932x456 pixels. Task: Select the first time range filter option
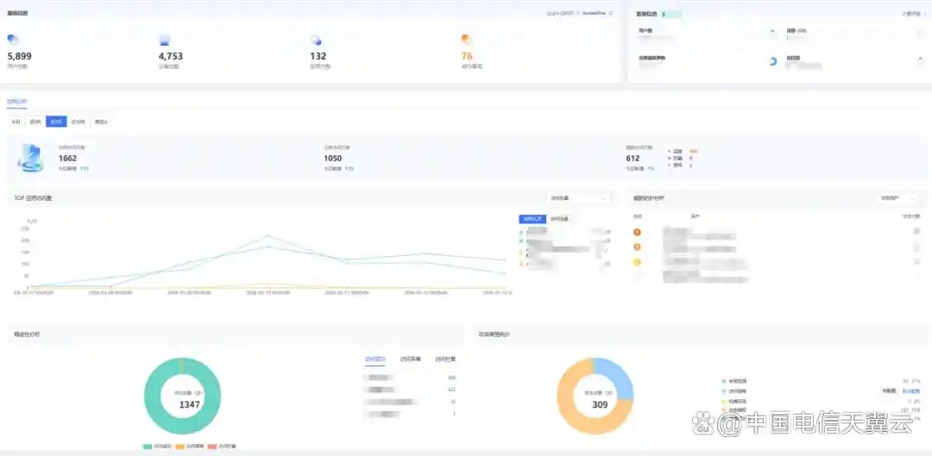pyautogui.click(x=16, y=122)
